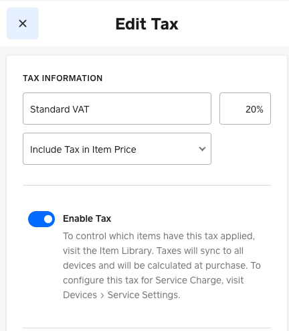
Task: Close the Edit Tax dialog
Action: [x=23, y=23]
